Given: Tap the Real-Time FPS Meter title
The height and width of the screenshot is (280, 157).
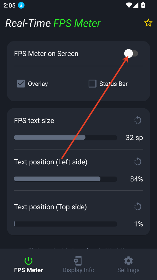Looking at the screenshot, I should [53, 24].
